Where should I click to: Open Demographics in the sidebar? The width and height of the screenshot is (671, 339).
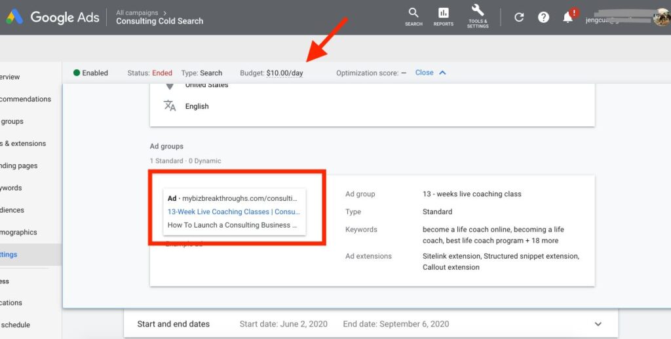pyautogui.click(x=18, y=232)
